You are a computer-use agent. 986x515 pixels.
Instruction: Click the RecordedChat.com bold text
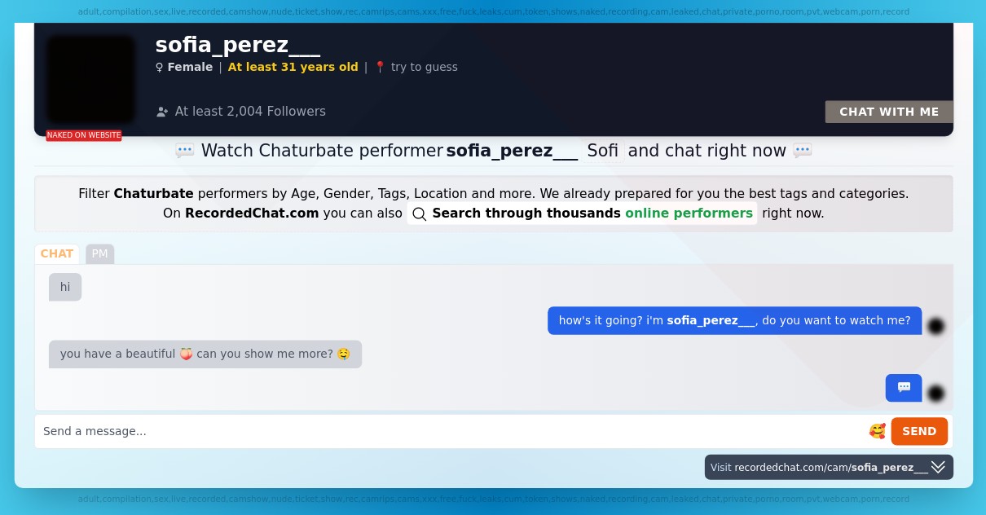252,213
